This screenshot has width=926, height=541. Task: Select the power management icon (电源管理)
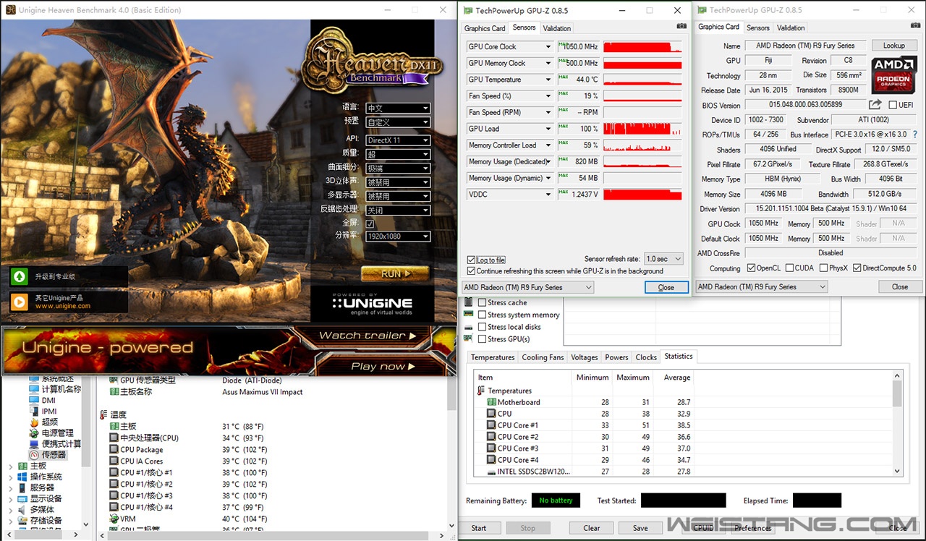(x=34, y=433)
